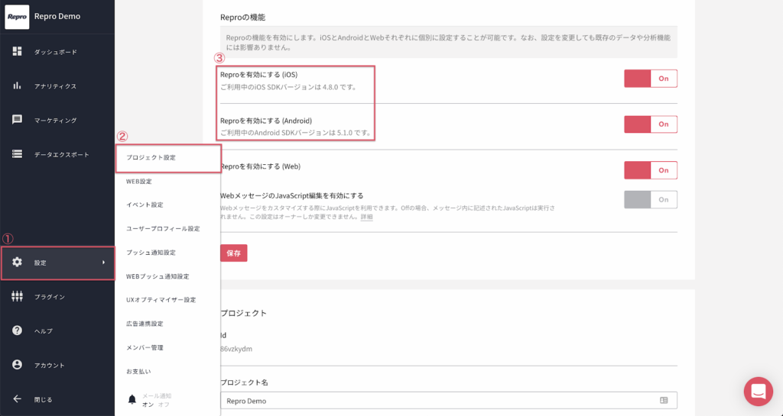Toggle WebメッセージのJavaScript編集 switch
783x416 pixels.
click(x=650, y=200)
